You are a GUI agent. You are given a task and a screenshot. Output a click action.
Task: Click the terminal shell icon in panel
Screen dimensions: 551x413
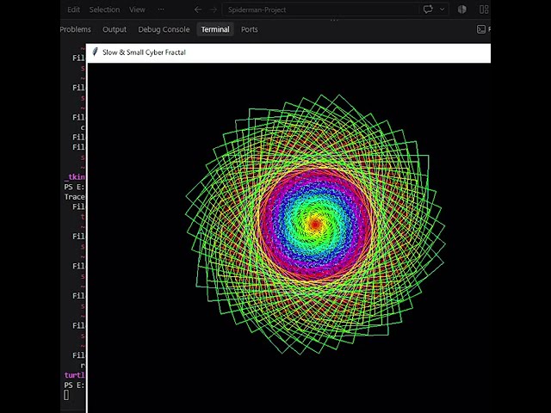[x=481, y=29]
